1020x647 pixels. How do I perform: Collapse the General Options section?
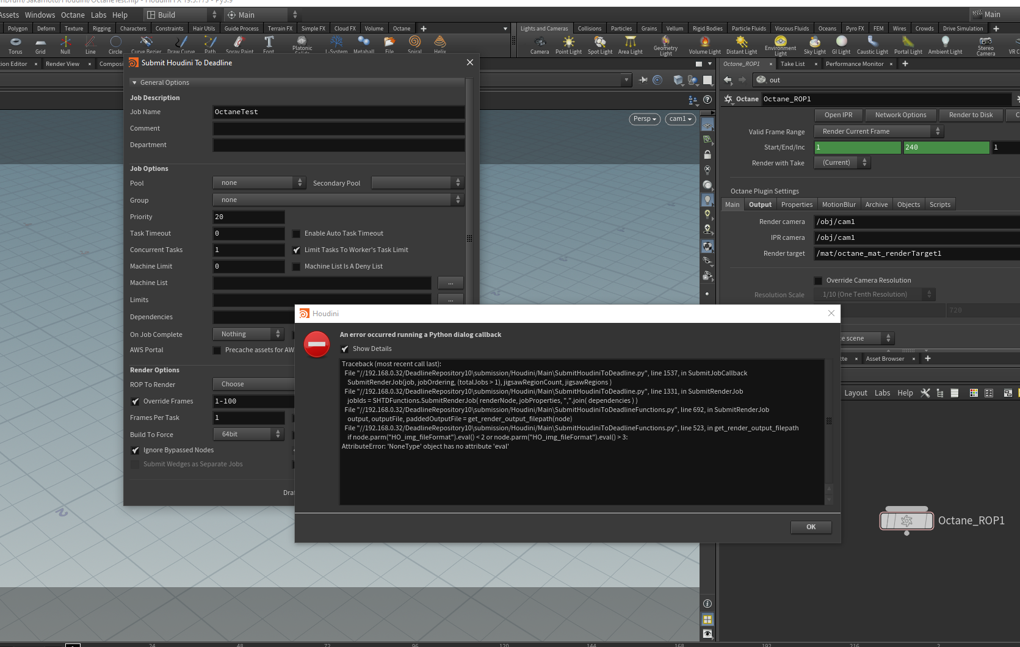pos(134,82)
